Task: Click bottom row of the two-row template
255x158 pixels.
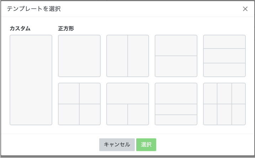Action: pos(176,66)
